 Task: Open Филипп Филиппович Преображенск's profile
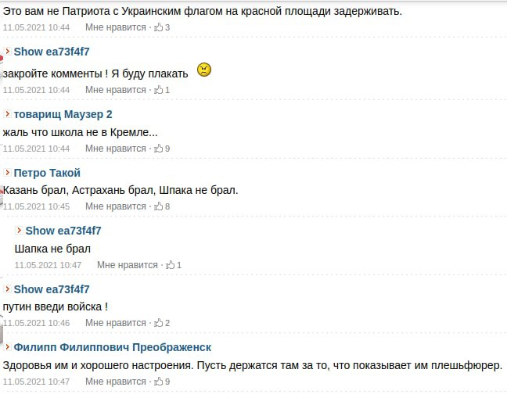[112, 347]
